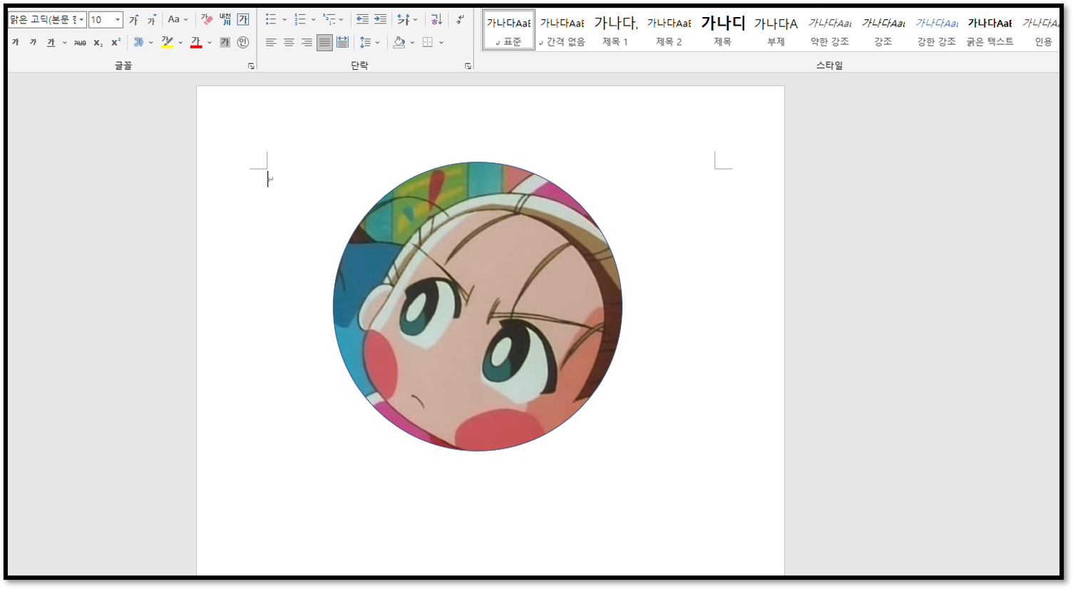
Task: Apply the 표준 style
Action: click(508, 31)
